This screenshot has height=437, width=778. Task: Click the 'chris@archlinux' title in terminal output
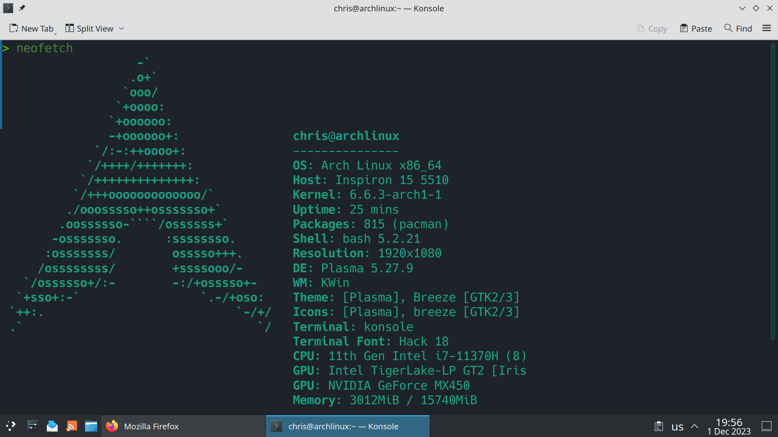[346, 136]
